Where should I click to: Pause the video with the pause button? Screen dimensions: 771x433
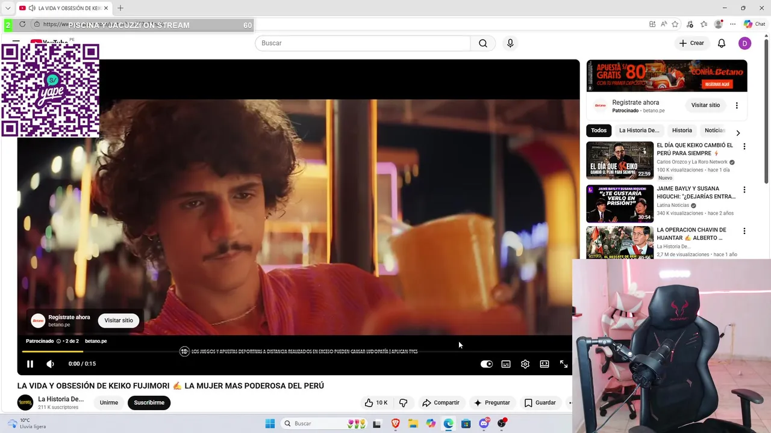[x=30, y=364]
